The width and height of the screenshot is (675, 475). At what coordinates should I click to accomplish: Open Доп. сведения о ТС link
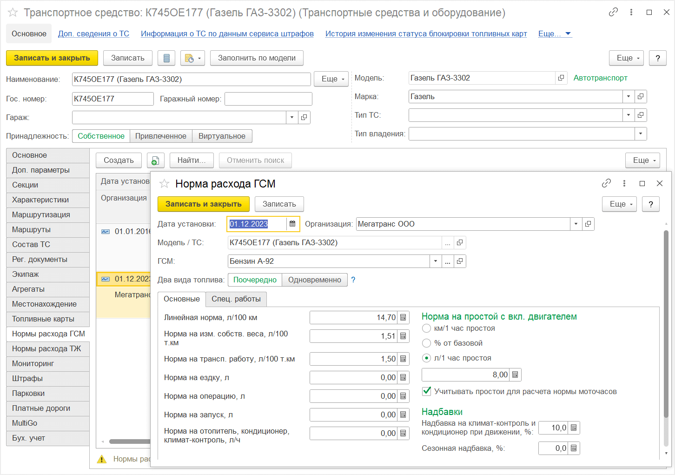click(x=93, y=33)
